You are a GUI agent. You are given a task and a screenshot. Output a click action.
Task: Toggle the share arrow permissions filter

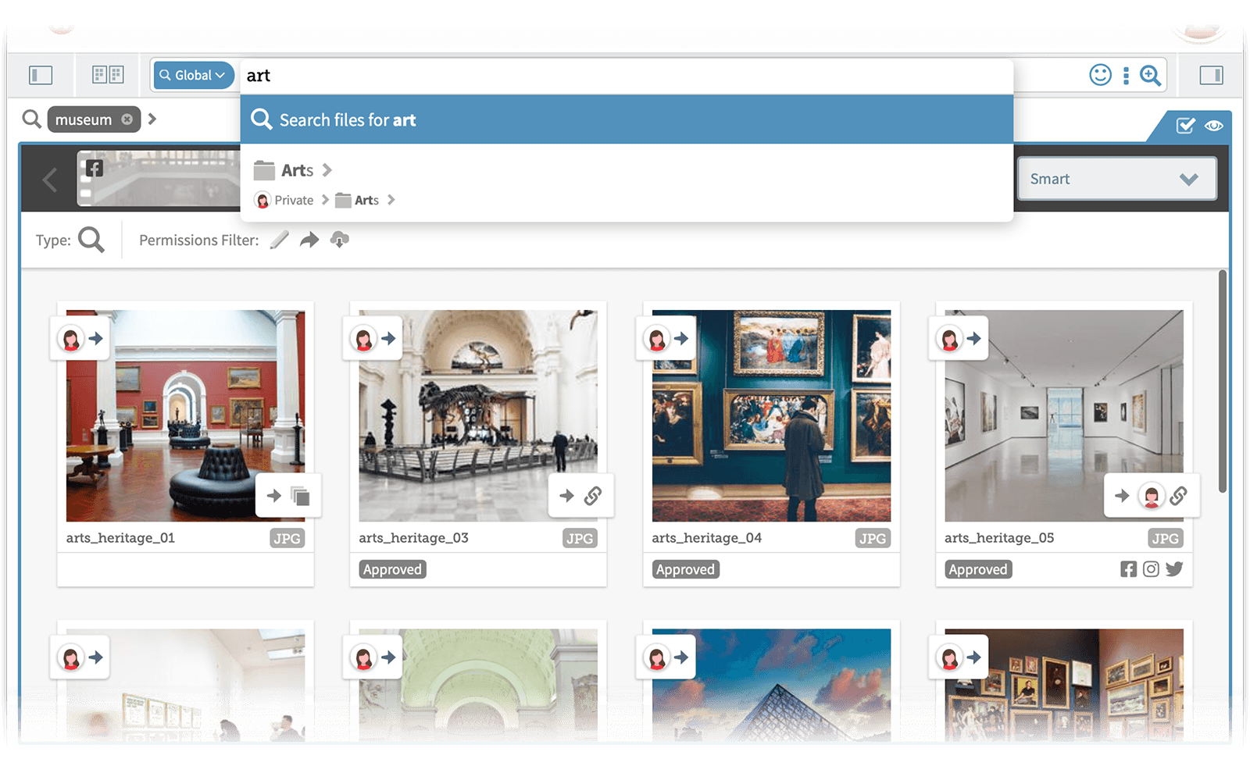[x=309, y=240]
